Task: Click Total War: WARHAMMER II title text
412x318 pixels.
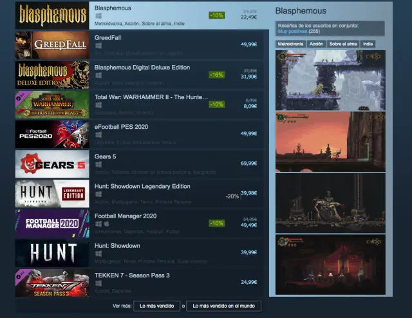Action: click(x=151, y=97)
